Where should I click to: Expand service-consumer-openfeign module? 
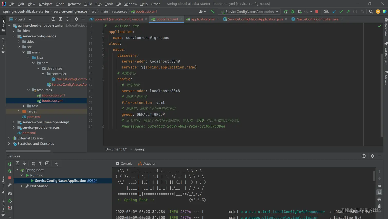click(x=14, y=122)
